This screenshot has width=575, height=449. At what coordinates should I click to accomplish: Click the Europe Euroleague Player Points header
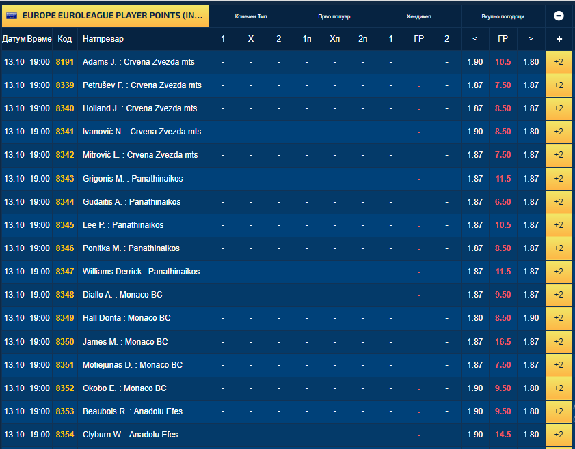click(x=105, y=16)
